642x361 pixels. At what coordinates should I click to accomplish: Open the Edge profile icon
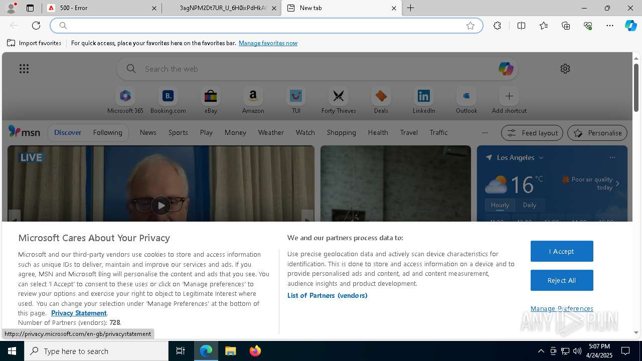[11, 8]
